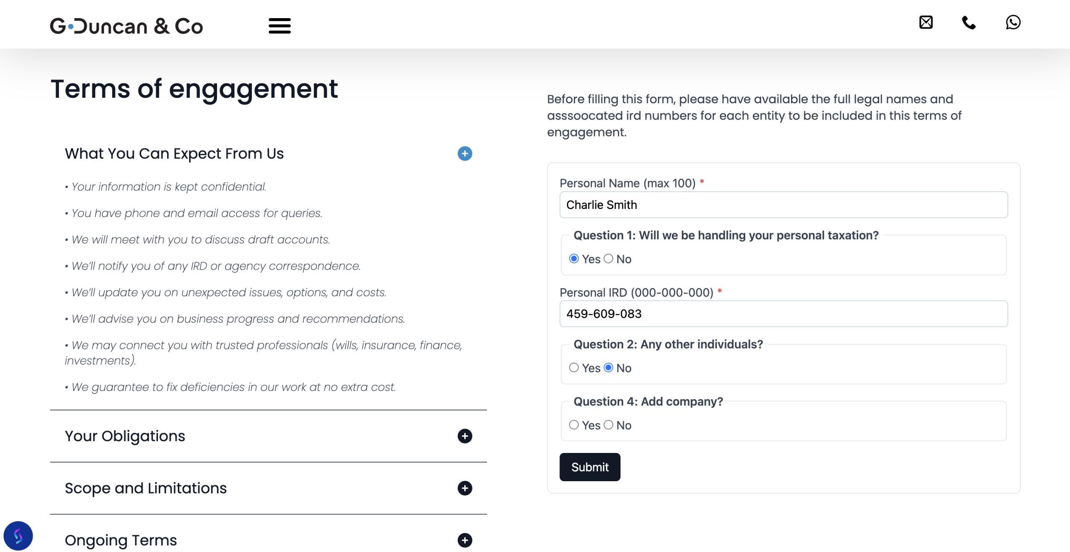Select Yes for any other individuals
This screenshot has height=552, width=1070.
(574, 368)
